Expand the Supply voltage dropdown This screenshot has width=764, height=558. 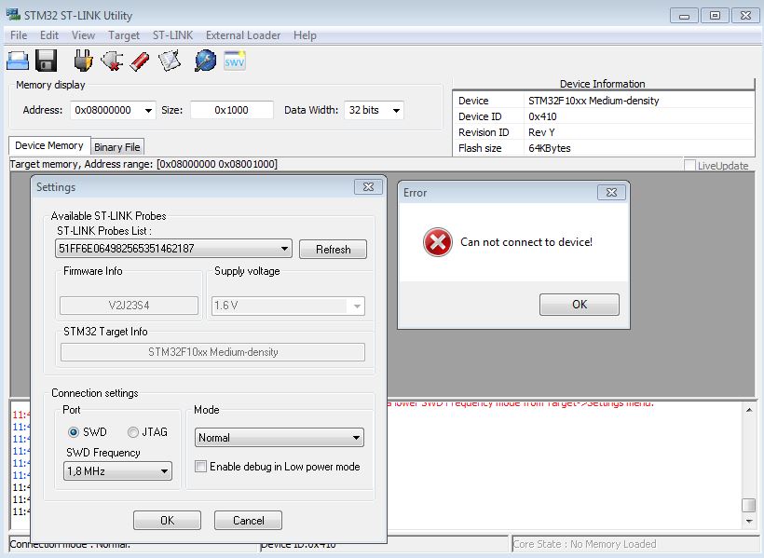click(x=357, y=306)
